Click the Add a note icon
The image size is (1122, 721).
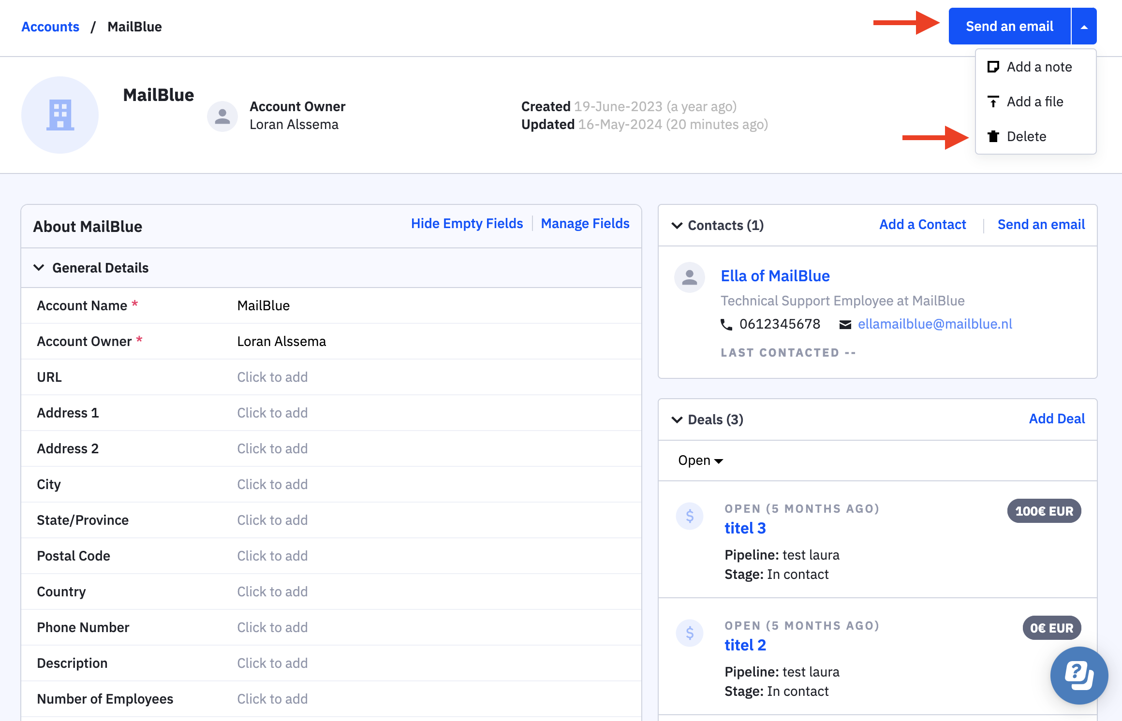click(x=993, y=67)
